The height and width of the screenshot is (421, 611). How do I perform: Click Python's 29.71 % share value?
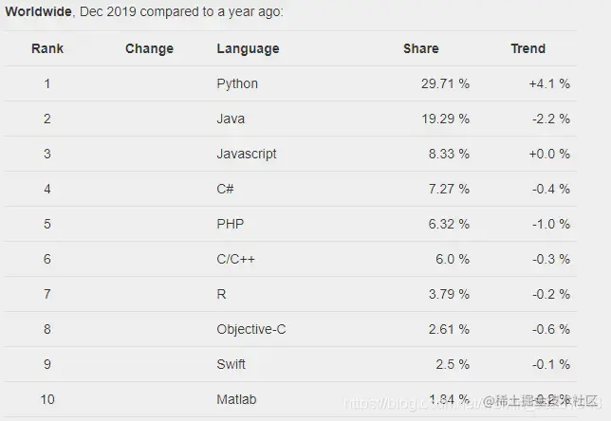(445, 83)
